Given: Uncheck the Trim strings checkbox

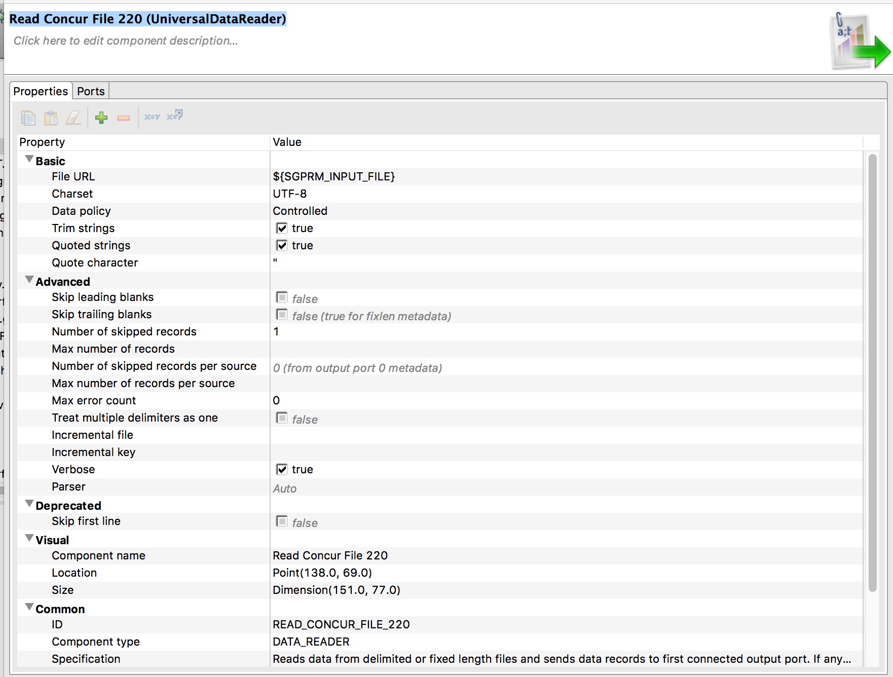Looking at the screenshot, I should click(282, 228).
